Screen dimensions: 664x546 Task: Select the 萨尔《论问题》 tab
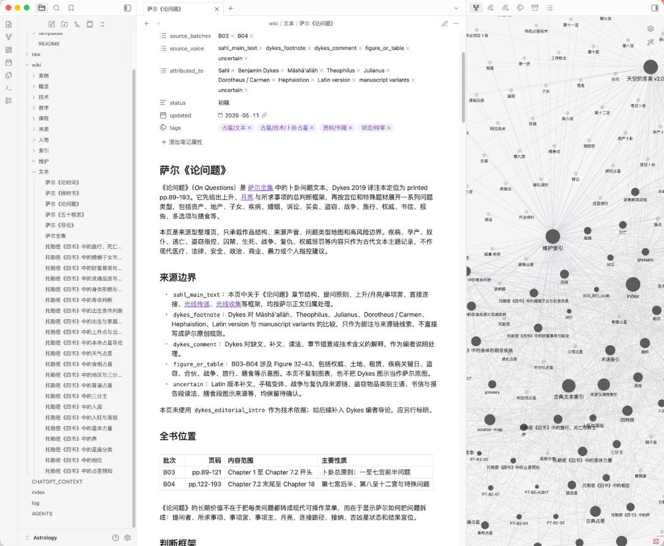pyautogui.click(x=183, y=9)
